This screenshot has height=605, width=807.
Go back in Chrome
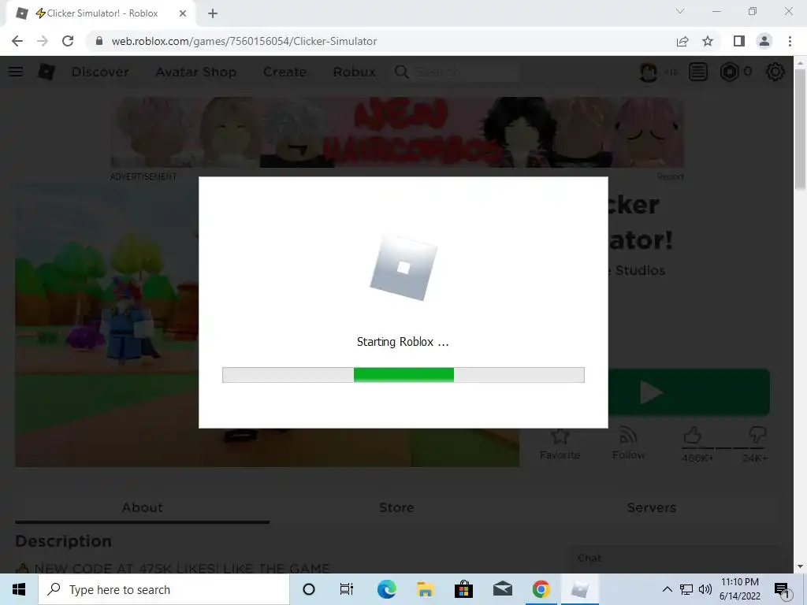(17, 41)
